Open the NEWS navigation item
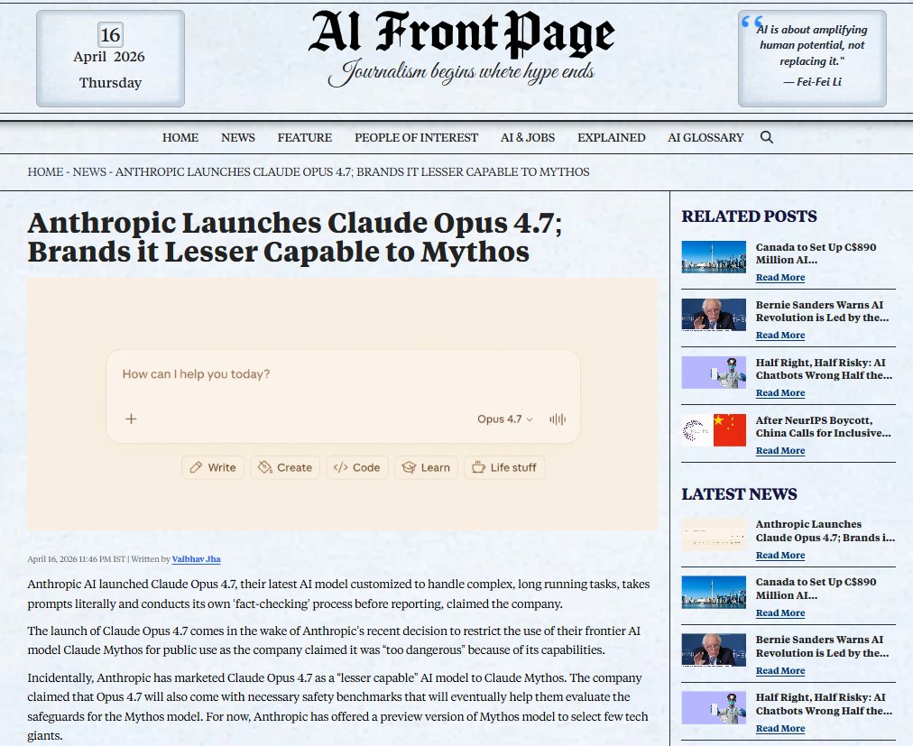The height and width of the screenshot is (746, 913). (237, 137)
